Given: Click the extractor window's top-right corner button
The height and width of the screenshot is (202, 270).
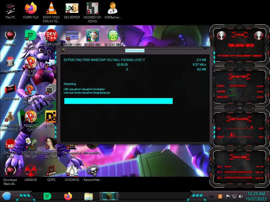Looking at the screenshot, I should click(205, 48).
